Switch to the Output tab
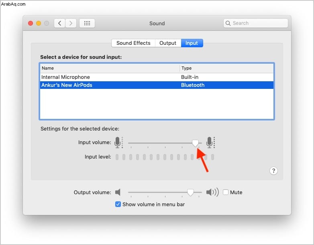314x245 pixels. click(x=168, y=43)
